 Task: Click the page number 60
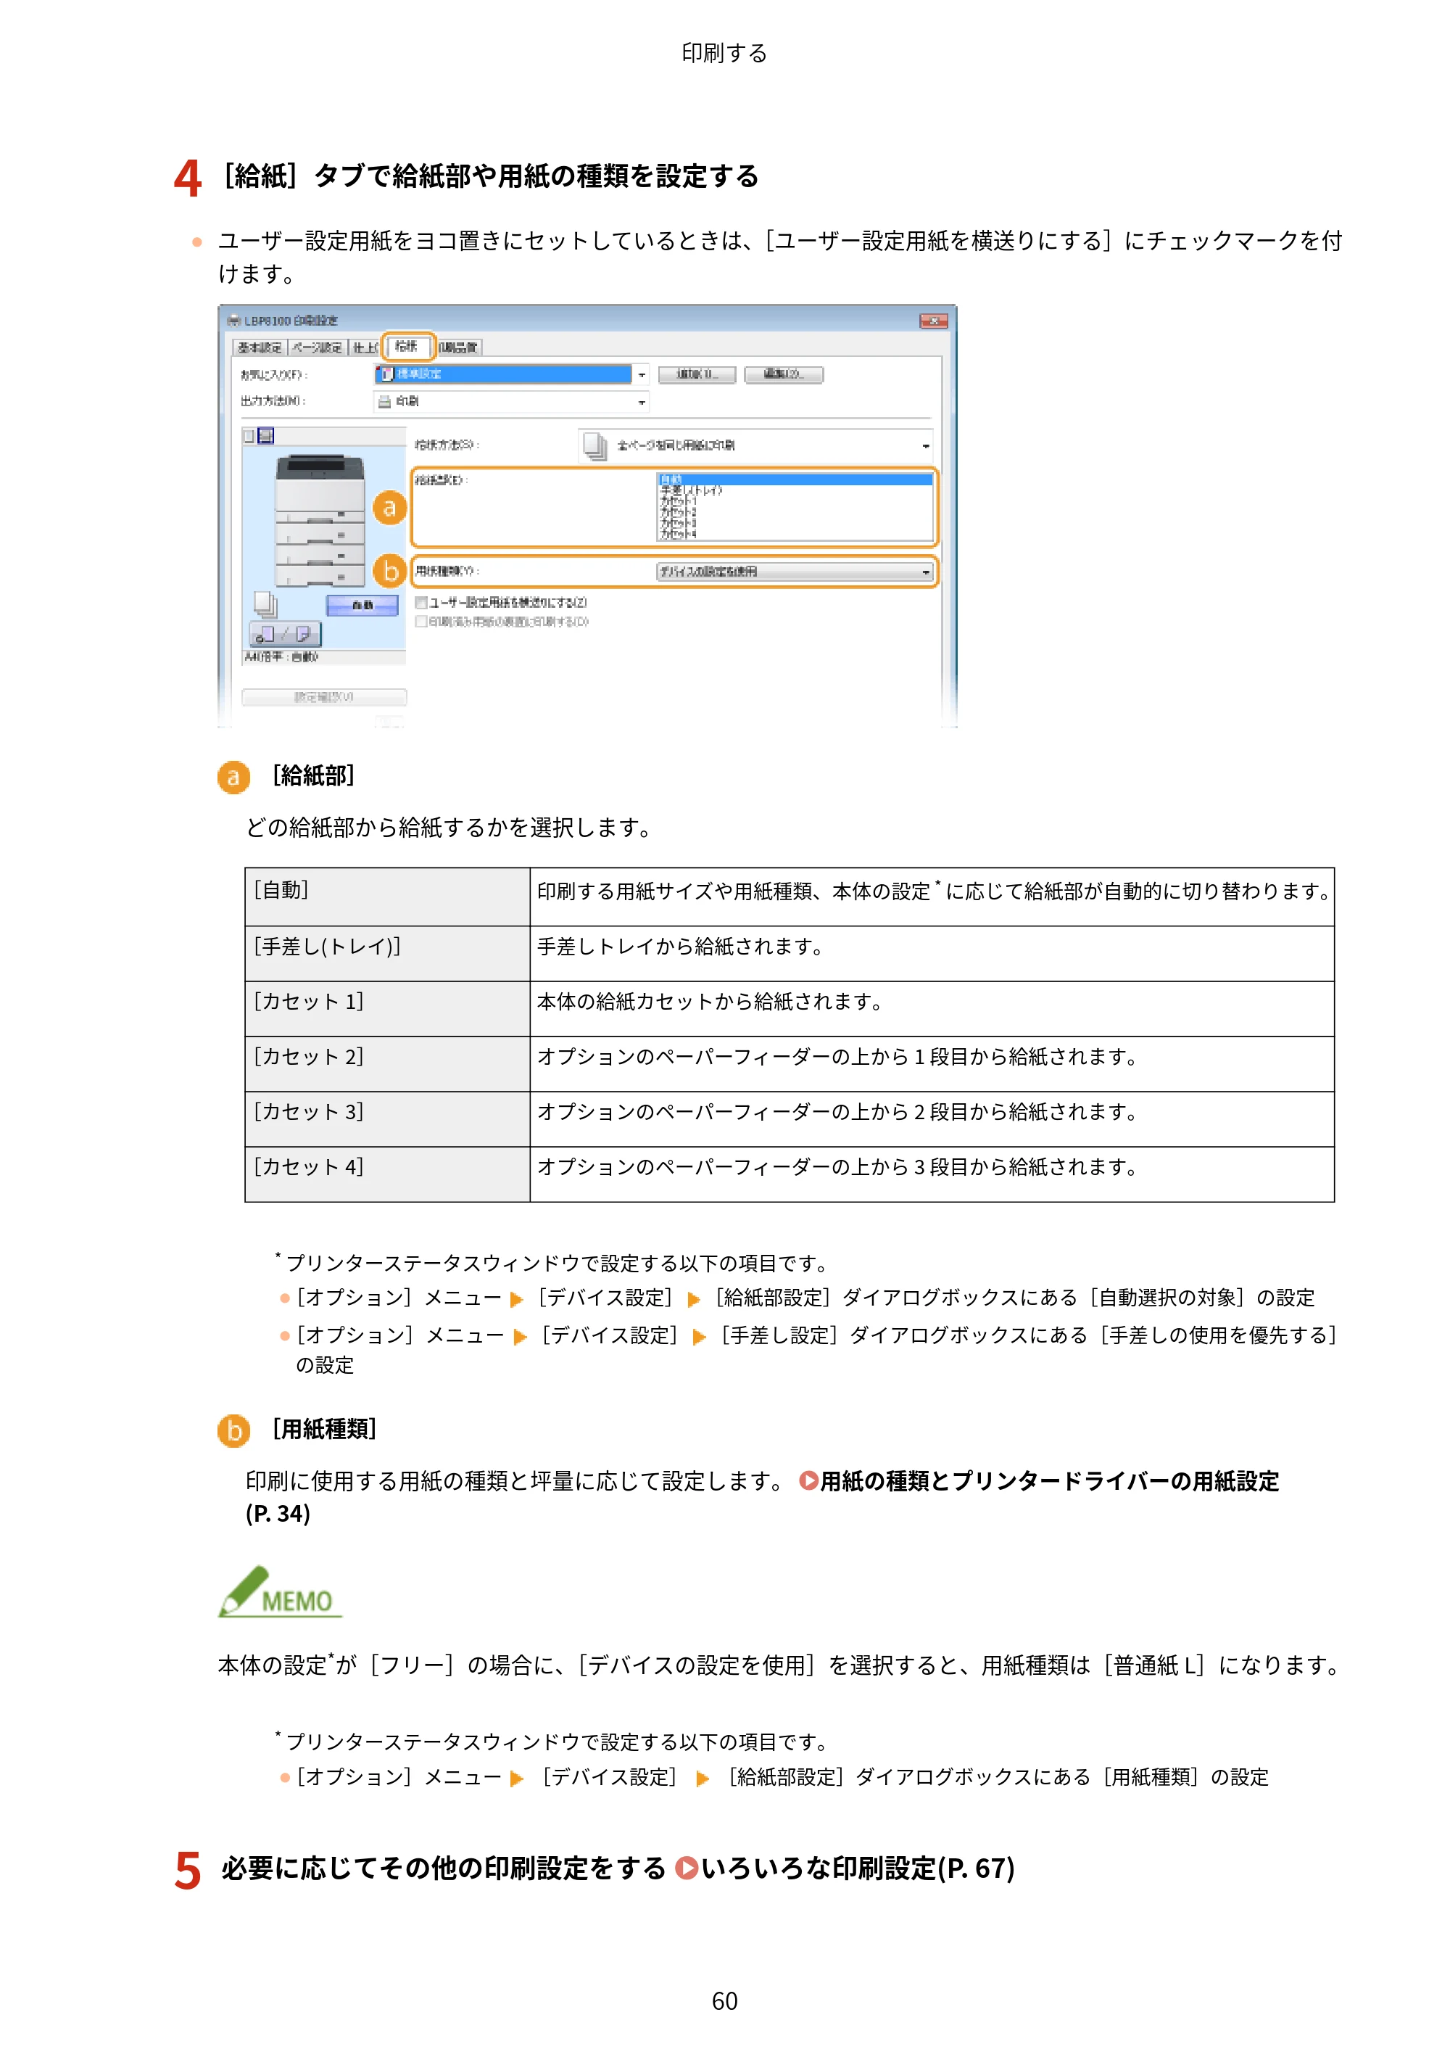724,2001
